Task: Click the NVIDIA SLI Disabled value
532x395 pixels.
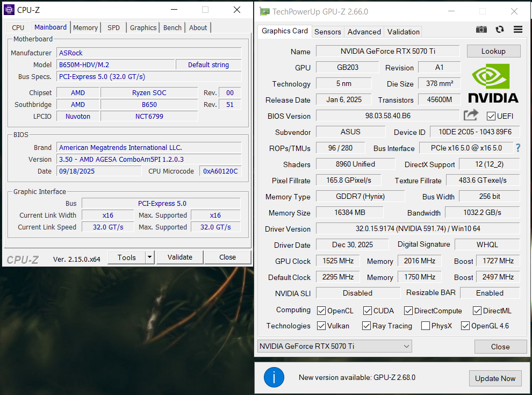Action: (x=357, y=293)
